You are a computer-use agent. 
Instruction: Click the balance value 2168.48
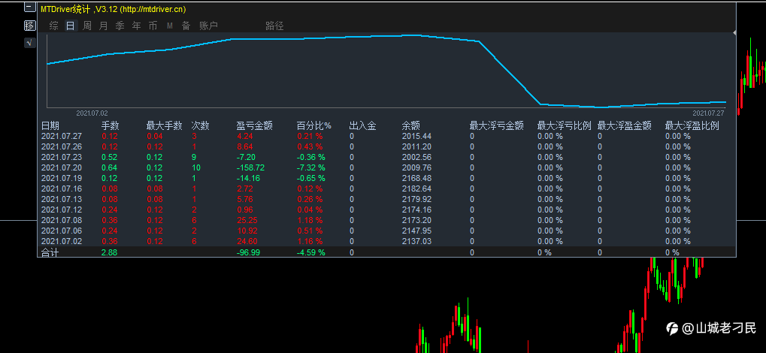(416, 178)
